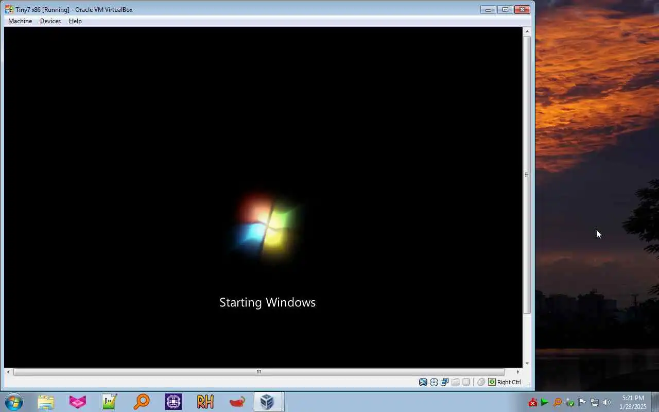Open the Devices menu

coord(50,21)
